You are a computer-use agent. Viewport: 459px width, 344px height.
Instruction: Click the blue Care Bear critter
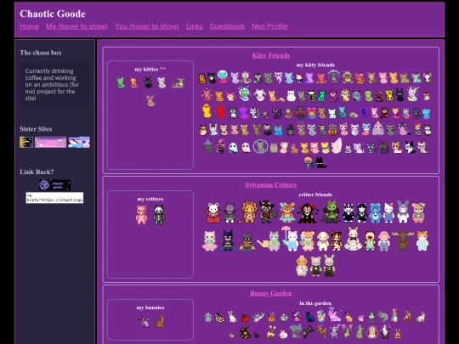375,213
